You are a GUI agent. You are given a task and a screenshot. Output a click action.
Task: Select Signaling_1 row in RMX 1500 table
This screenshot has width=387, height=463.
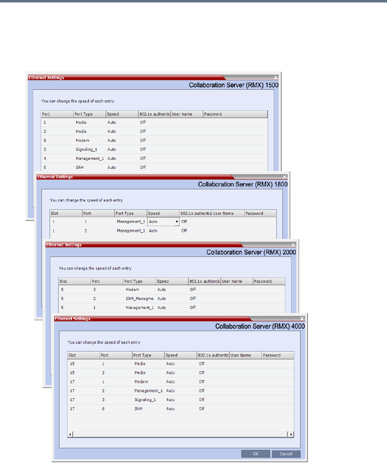point(154,150)
